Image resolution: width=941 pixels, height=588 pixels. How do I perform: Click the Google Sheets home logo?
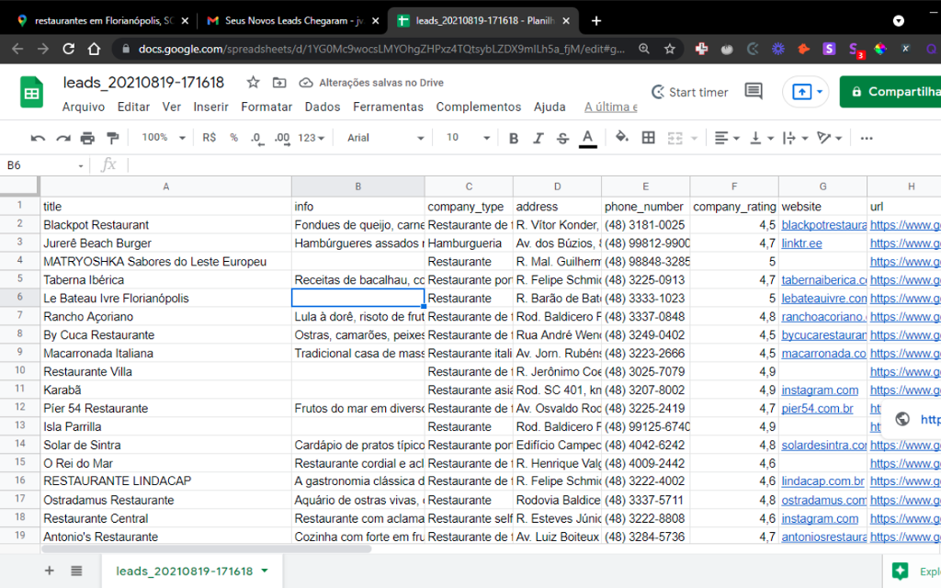31,93
